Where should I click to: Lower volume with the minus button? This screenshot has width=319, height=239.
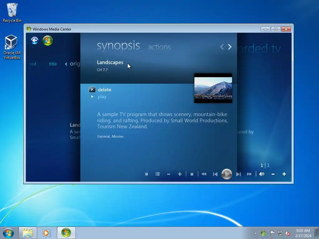tap(273, 174)
